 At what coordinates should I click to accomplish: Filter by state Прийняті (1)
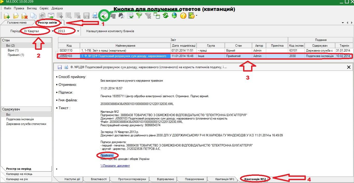point(16,55)
